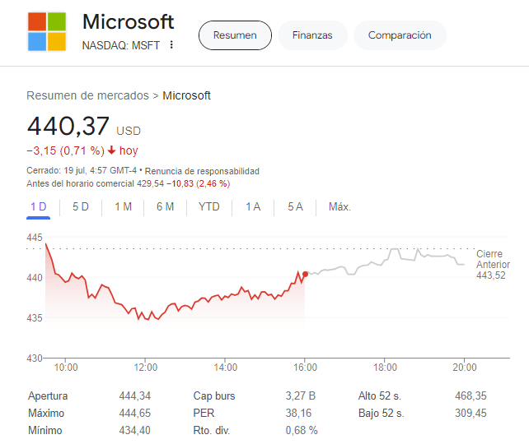
Task: Open Renuncia de responsabilidad link
Action: tap(202, 171)
